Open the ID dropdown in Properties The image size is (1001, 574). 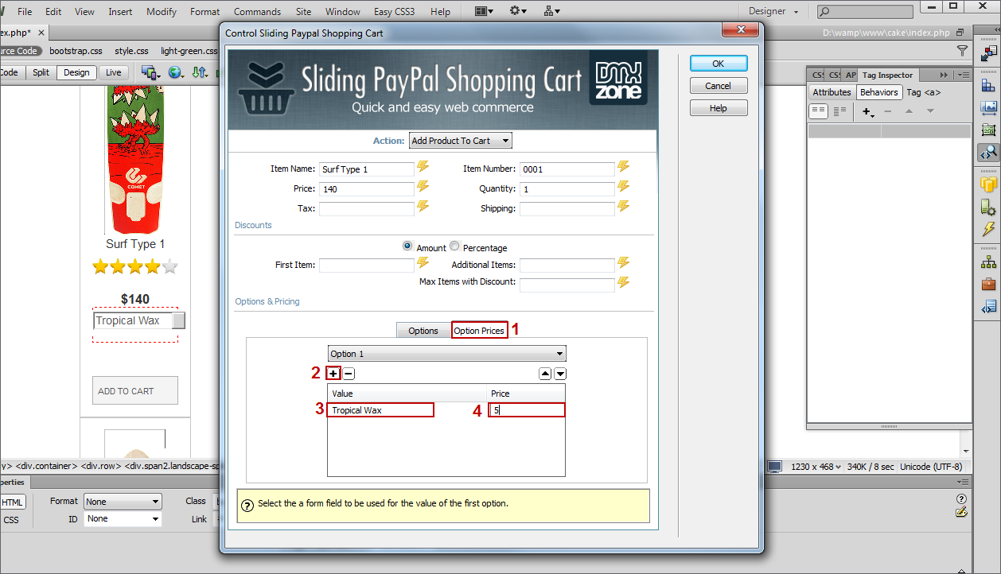(x=123, y=518)
